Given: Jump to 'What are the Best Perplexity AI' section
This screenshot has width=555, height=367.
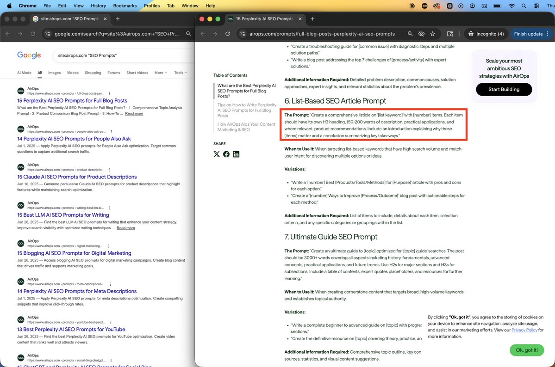Looking at the screenshot, I should click(x=246, y=91).
